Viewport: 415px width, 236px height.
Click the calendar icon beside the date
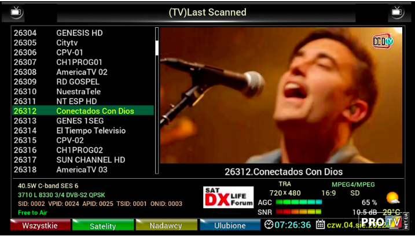320,225
